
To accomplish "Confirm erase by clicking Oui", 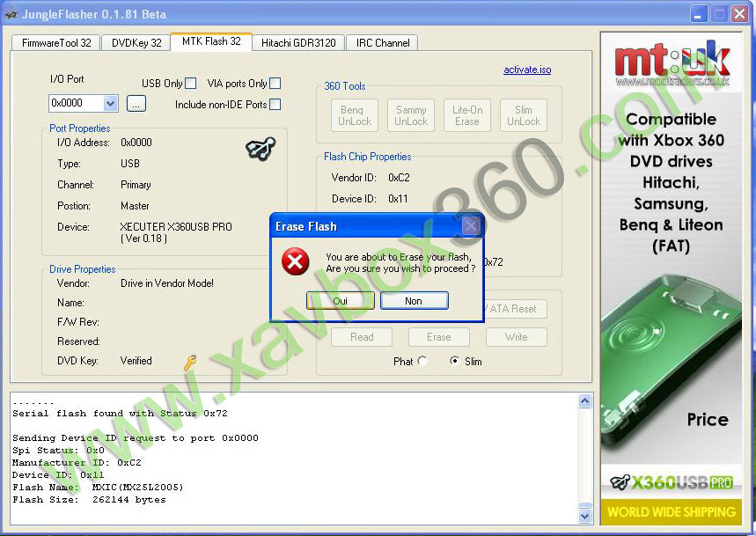I will [x=341, y=301].
